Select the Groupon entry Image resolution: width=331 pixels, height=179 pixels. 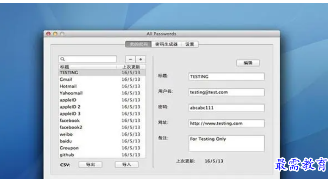tap(102, 148)
